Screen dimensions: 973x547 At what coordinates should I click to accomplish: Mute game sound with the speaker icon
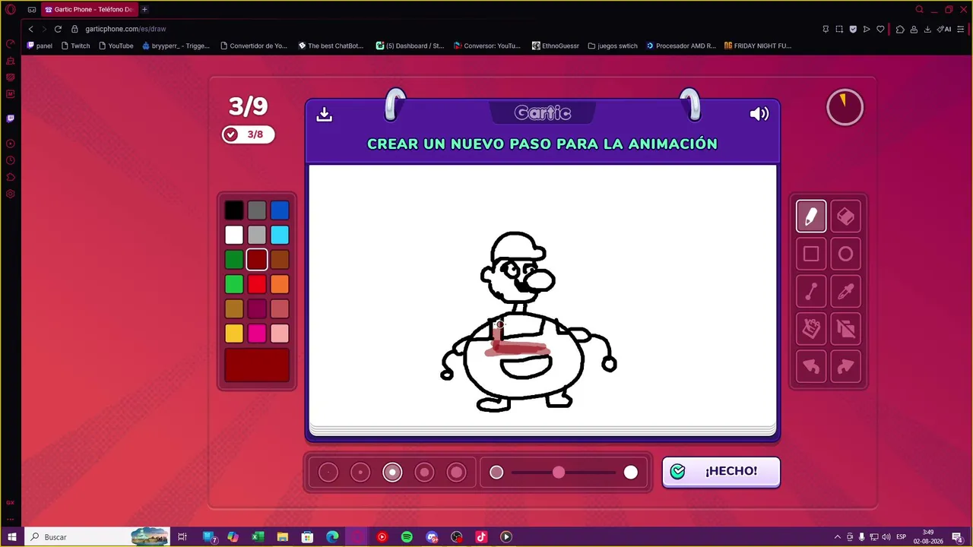pyautogui.click(x=759, y=114)
